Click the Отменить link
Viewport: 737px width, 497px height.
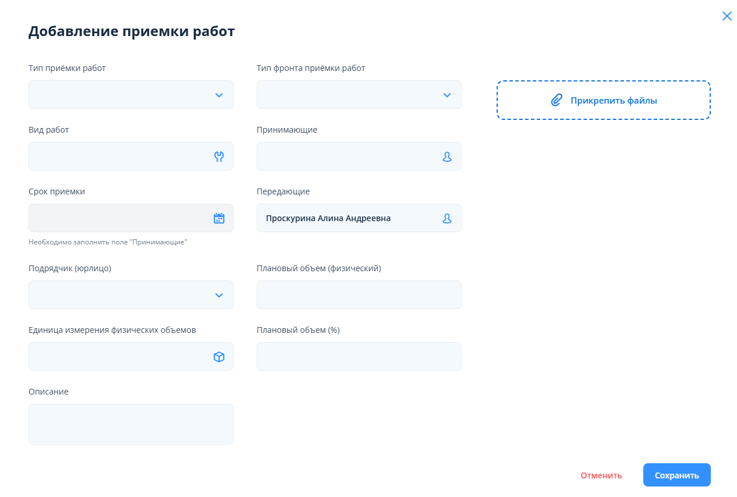click(x=601, y=475)
